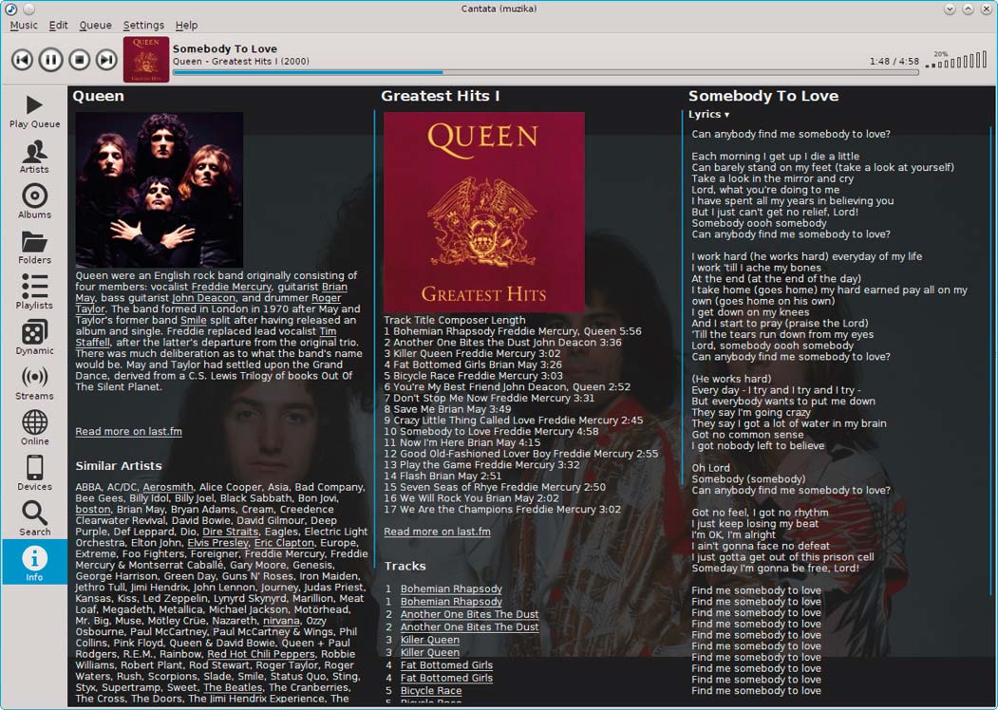The width and height of the screenshot is (998, 710).
Task: Seek within the song progress bar
Action: coord(545,72)
